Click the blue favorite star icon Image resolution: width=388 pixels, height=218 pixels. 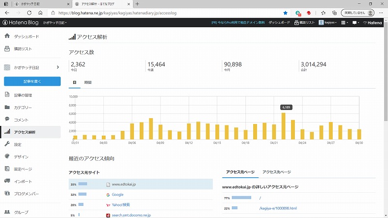(x=285, y=13)
